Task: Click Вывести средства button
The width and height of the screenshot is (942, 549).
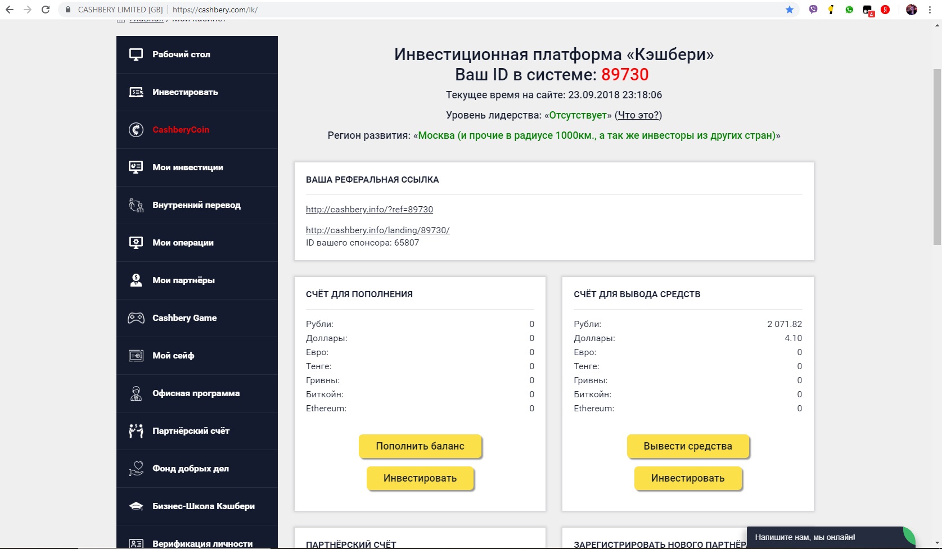Action: (688, 446)
